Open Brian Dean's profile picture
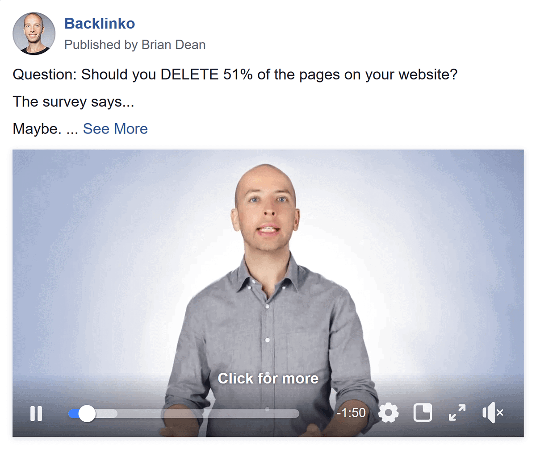 click(x=34, y=34)
